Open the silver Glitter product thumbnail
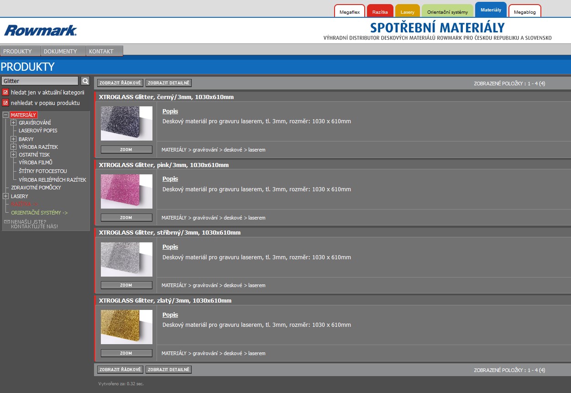This screenshot has height=393, width=571. click(x=126, y=259)
